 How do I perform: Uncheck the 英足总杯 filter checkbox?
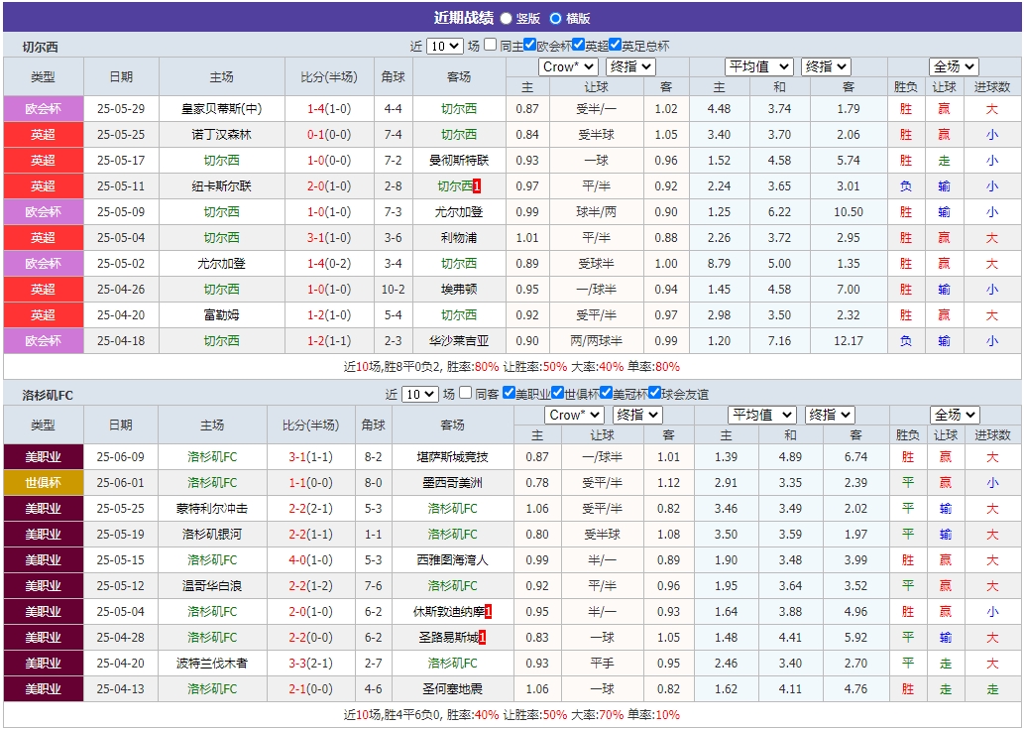617,45
